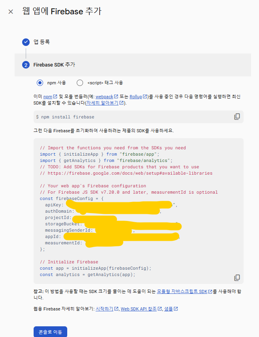Click the const firebaseConfig = { line
Image resolution: width=259 pixels, height=337 pixels.
point(72,198)
